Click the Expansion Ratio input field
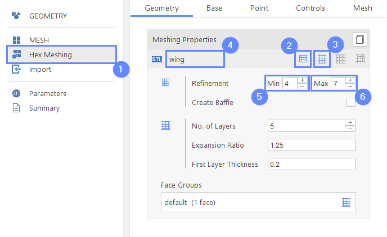This screenshot has height=237, width=387. point(311,145)
